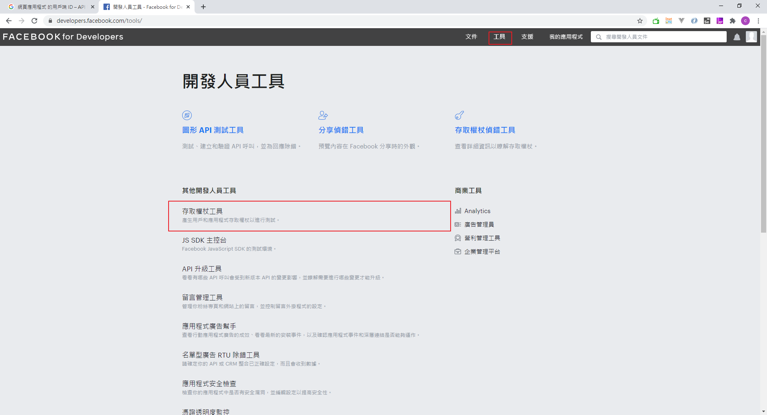Open the purple RP extension
The width and height of the screenshot is (767, 415).
(720, 21)
